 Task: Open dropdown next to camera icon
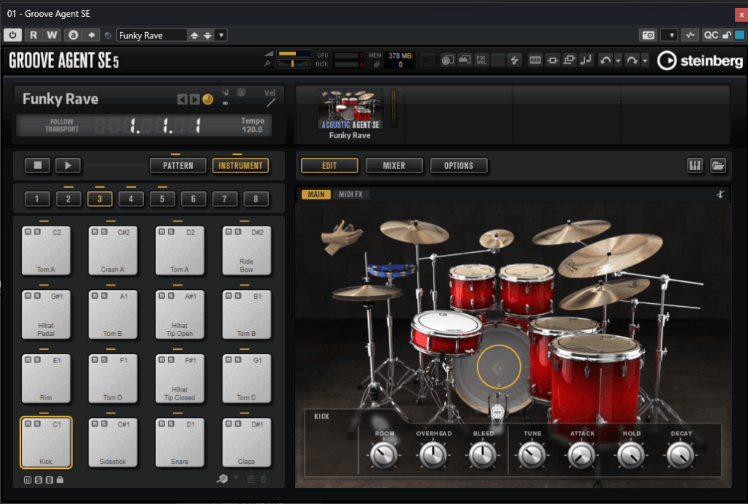pyautogui.click(x=669, y=35)
